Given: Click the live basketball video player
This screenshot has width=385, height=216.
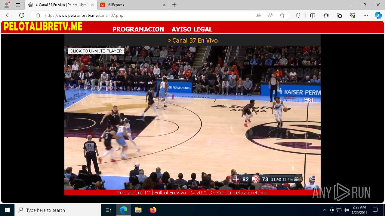Looking at the screenshot, I should [192, 118].
